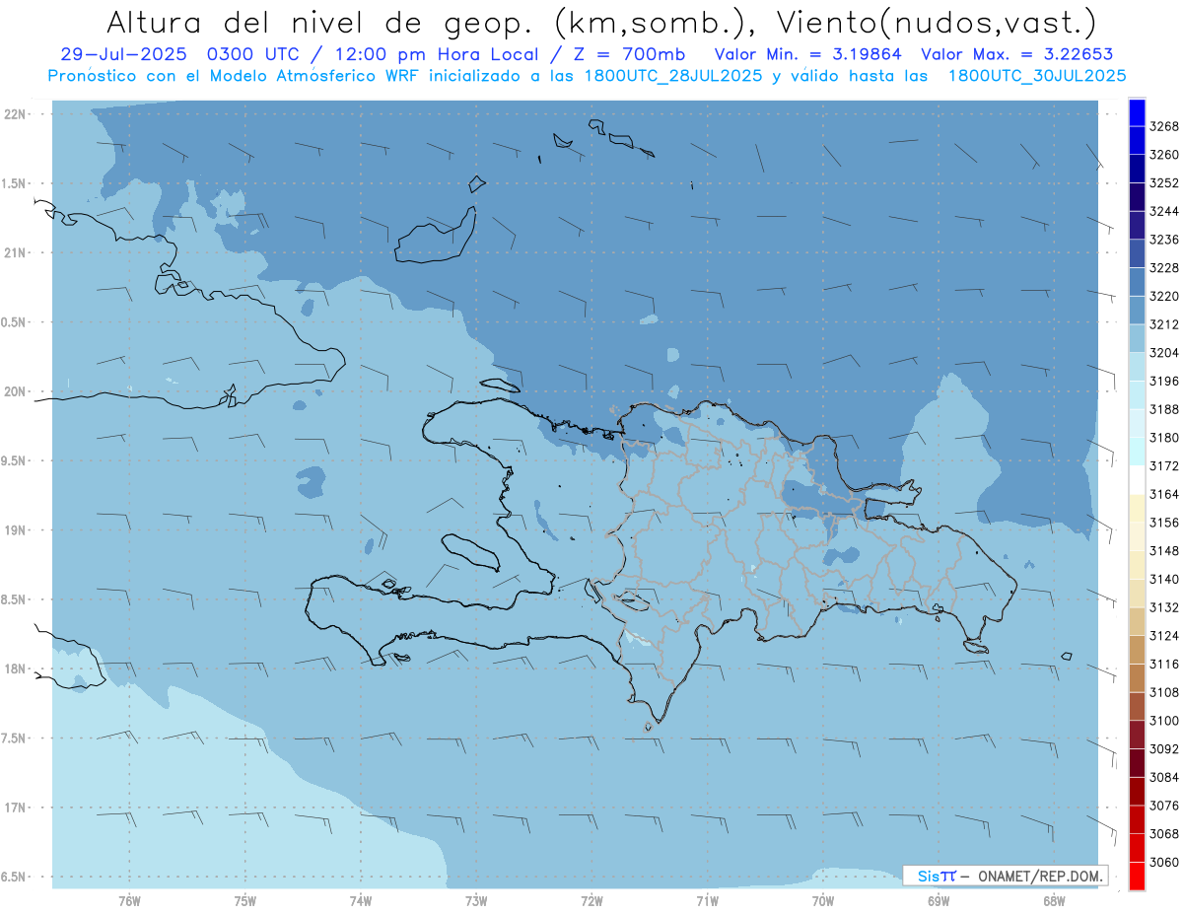The height and width of the screenshot is (914, 1183).
Task: Select the red color band below 3060
Action: coord(1137,876)
